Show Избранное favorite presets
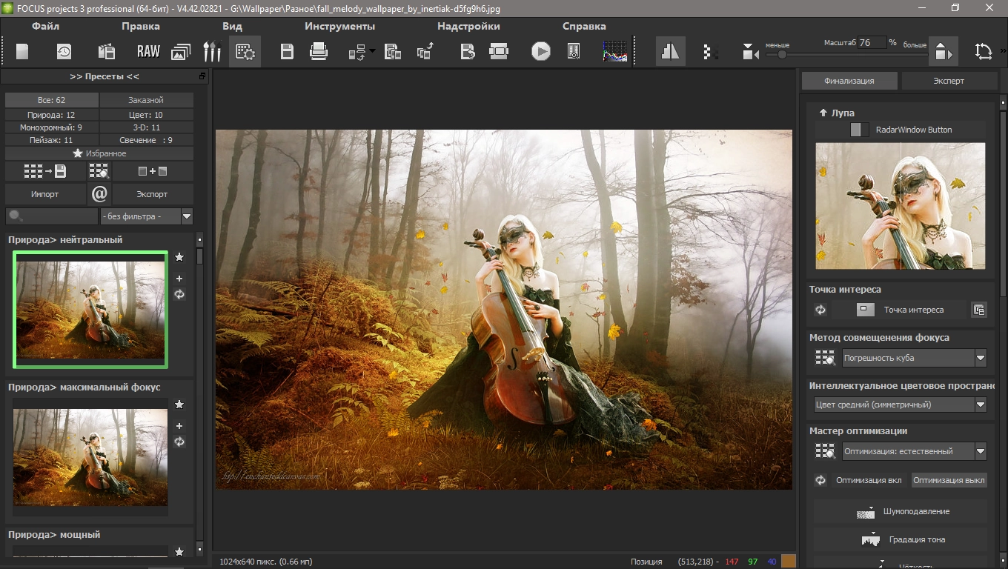This screenshot has width=1008, height=569. (99, 153)
